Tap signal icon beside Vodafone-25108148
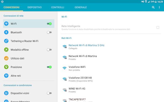This screenshot has width=164, height=102. point(65,79)
